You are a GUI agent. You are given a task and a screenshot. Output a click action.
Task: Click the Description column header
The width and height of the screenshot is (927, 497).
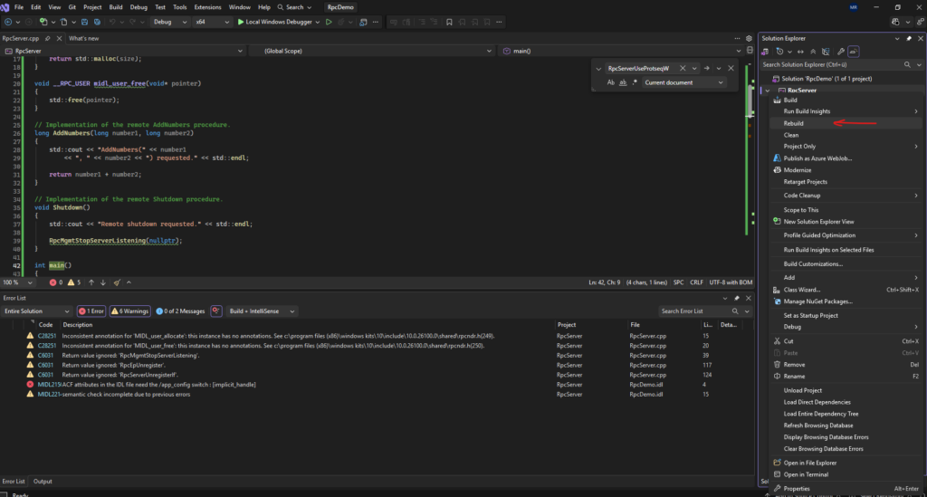(x=78, y=325)
